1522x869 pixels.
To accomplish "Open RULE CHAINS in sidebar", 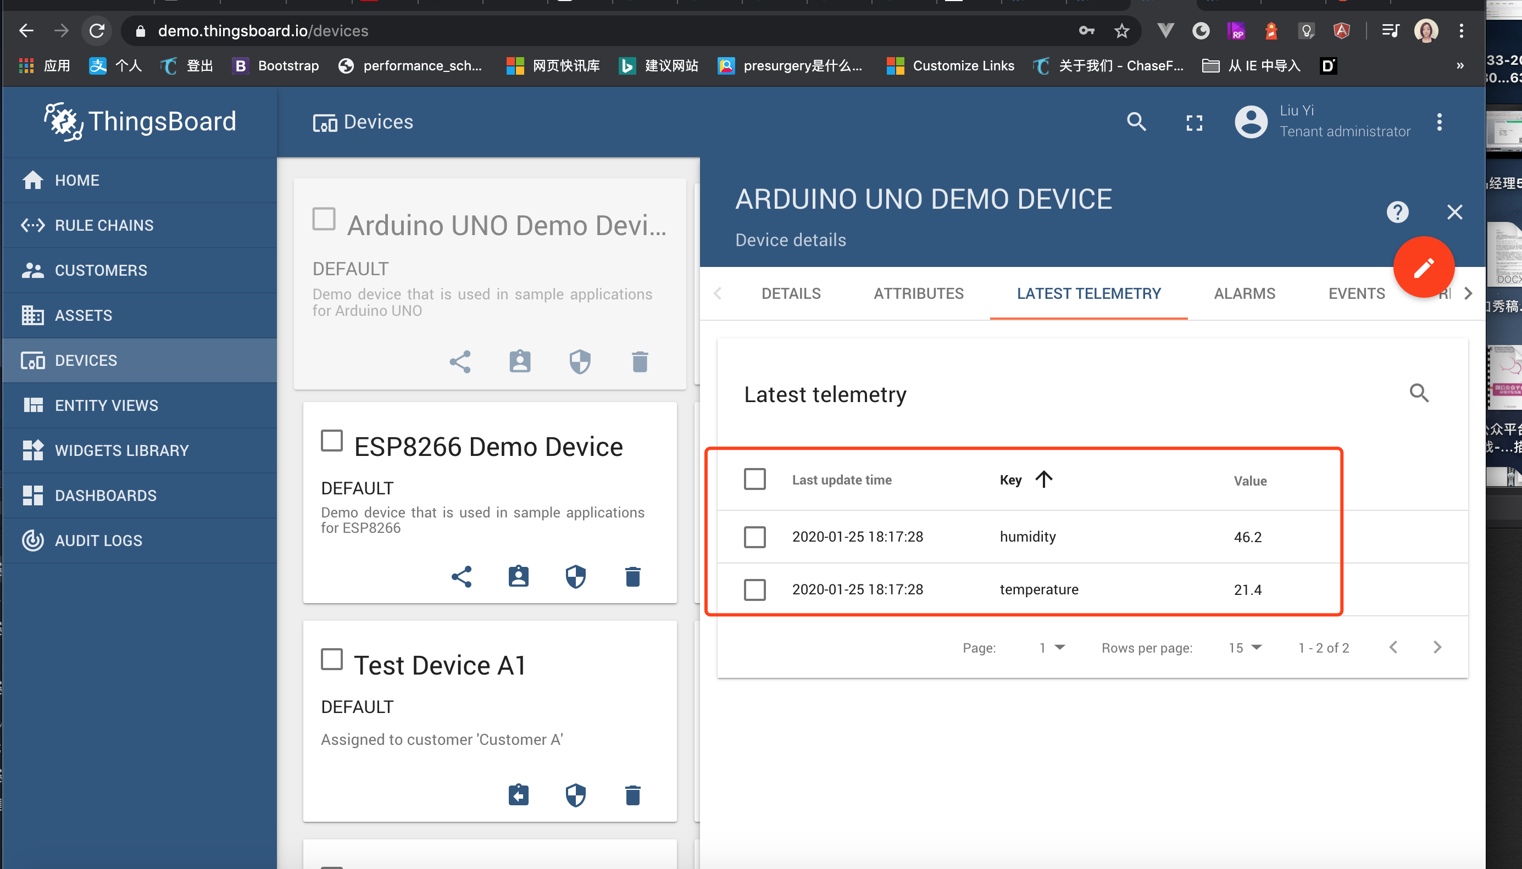I will tap(104, 225).
